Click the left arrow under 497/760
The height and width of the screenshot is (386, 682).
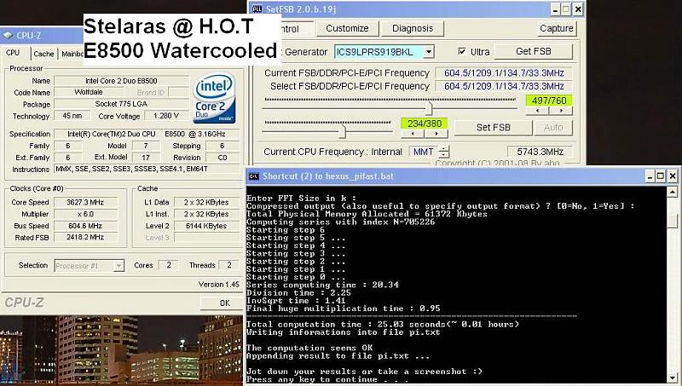(x=538, y=111)
